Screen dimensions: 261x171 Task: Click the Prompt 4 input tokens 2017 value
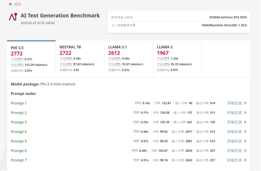[189, 132]
